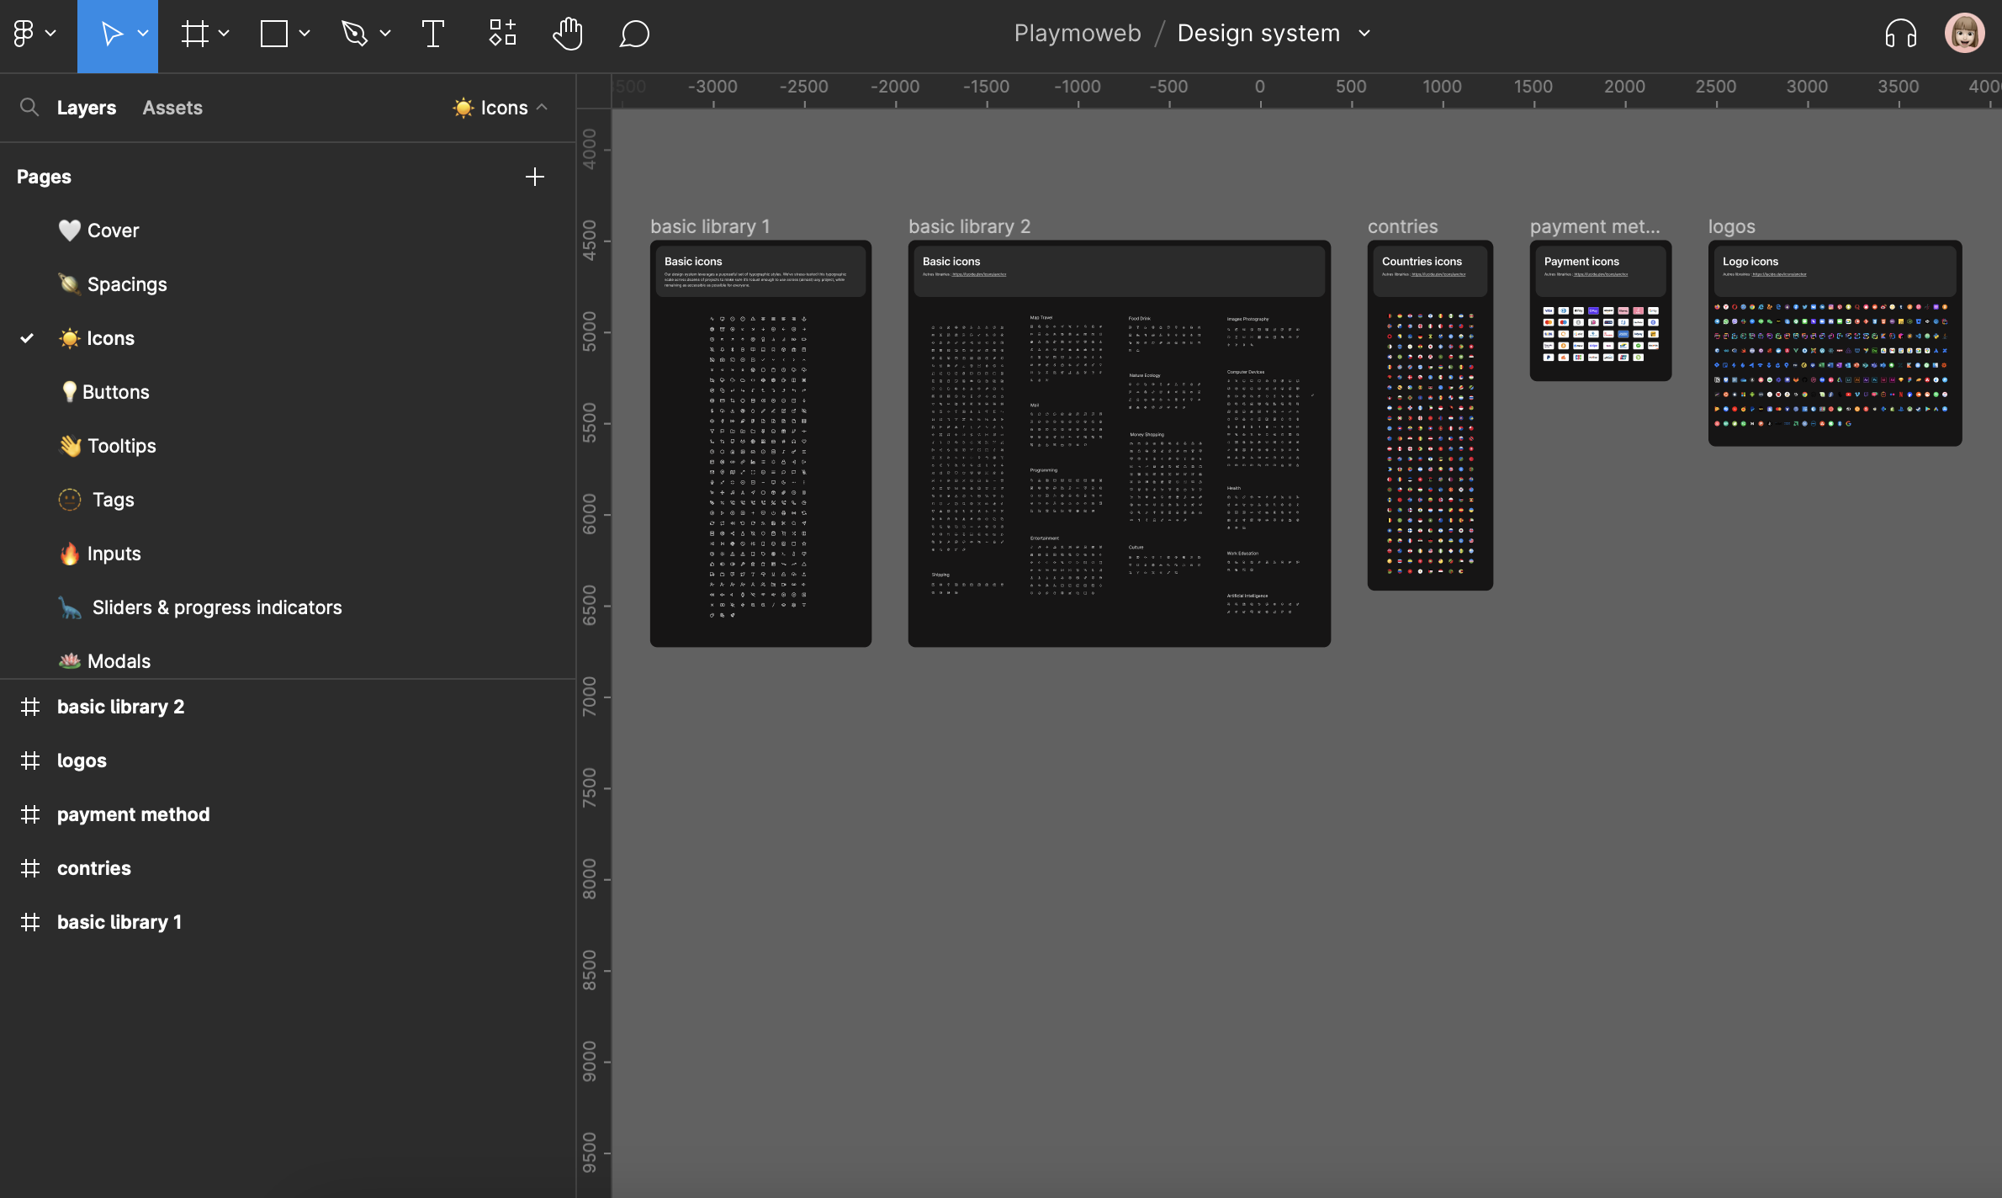Select the payment method frame layer

133,814
